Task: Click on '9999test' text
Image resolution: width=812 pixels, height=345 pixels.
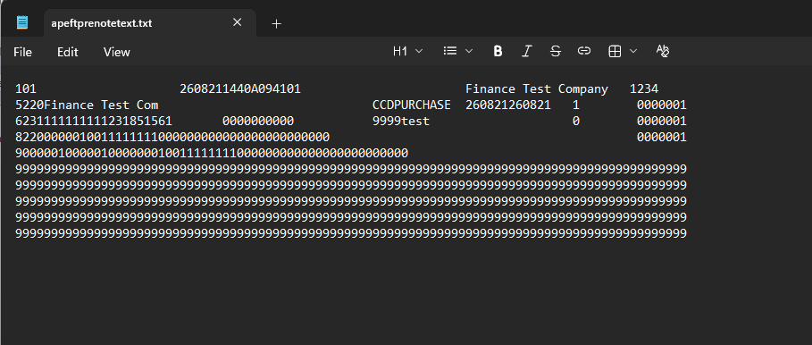Action: coord(401,122)
